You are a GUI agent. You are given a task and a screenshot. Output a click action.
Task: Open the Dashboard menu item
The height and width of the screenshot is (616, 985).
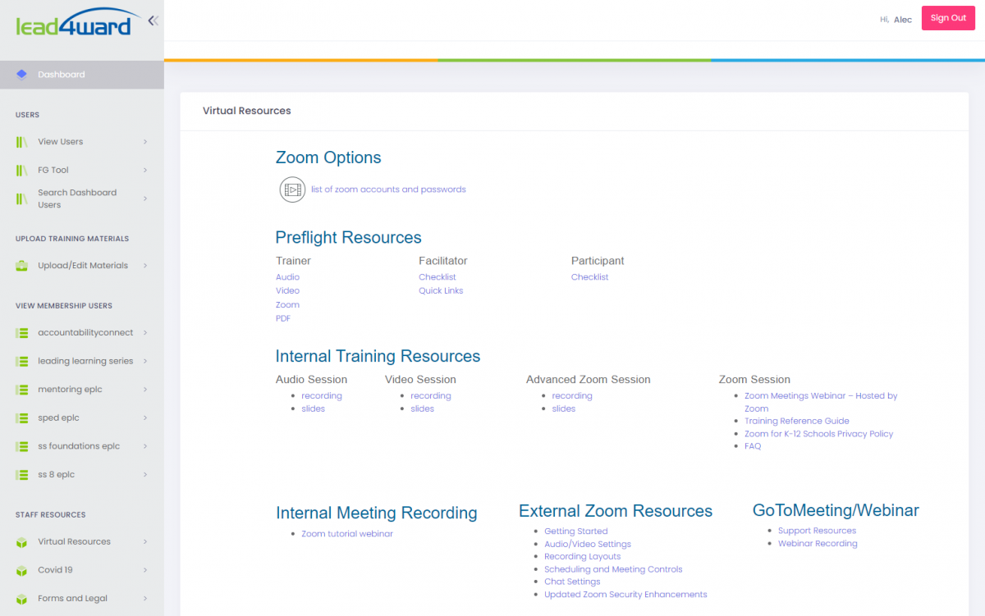click(82, 75)
